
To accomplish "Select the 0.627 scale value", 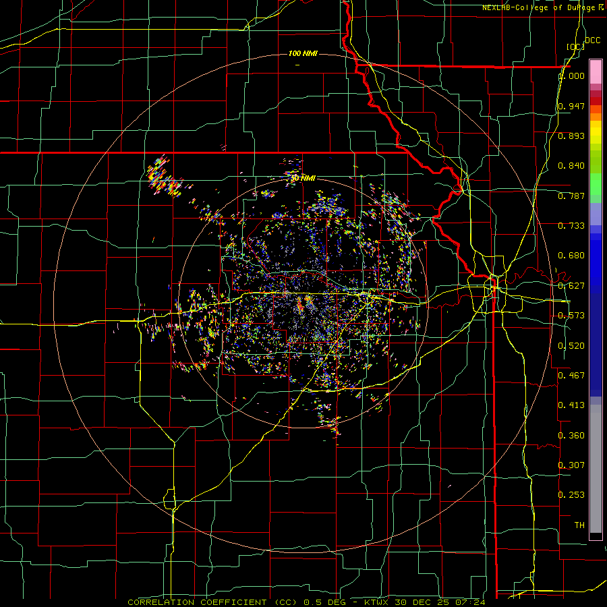I will [571, 286].
